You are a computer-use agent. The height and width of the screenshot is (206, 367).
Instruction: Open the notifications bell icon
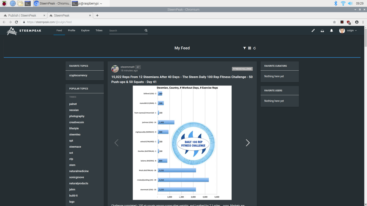[331, 31]
